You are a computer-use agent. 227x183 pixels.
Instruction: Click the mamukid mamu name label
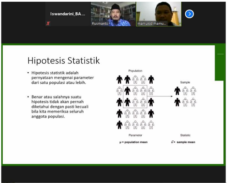point(152,24)
